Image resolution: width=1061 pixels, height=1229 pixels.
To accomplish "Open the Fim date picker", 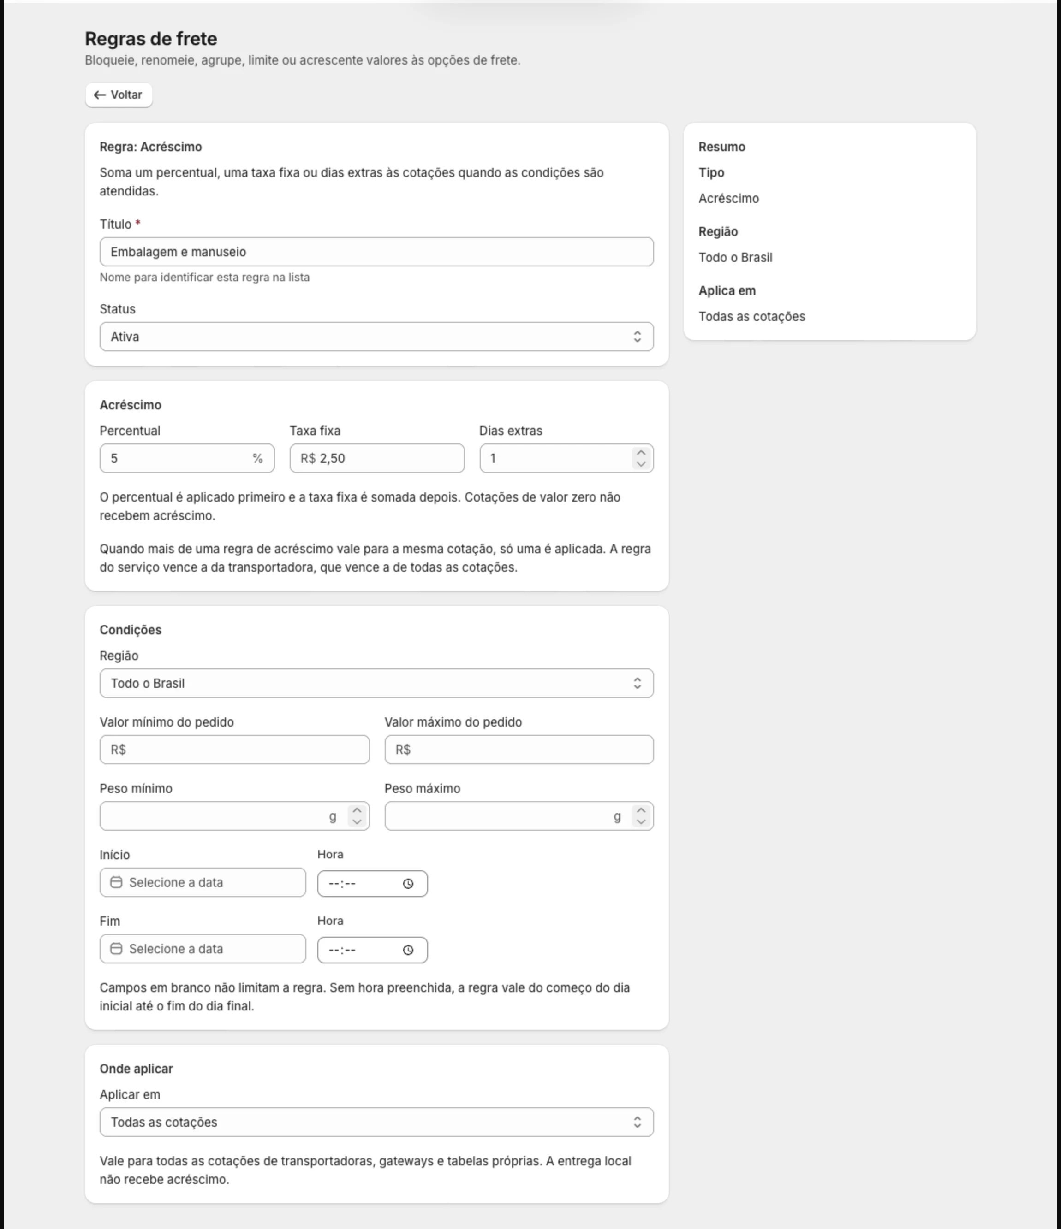I will point(203,949).
